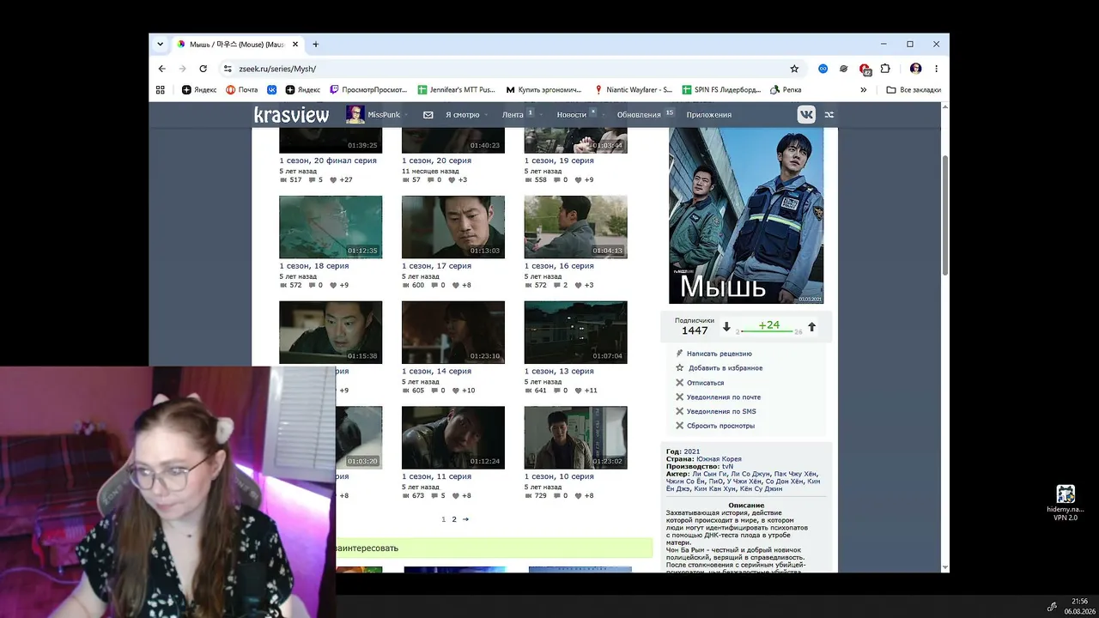1099x618 pixels.
Task: Click the next page arrow in pagination
Action: (465, 519)
